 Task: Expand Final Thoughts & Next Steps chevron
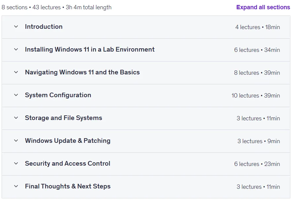[16, 186]
